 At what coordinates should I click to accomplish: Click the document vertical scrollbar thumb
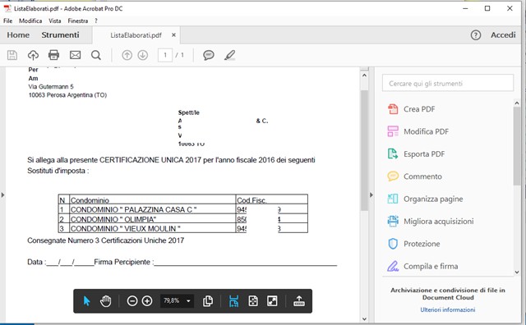tap(364, 150)
